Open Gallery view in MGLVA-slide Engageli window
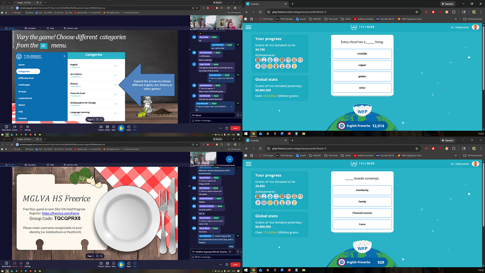Screen dimensions: 485x273 pyautogui.click(x=107, y=264)
